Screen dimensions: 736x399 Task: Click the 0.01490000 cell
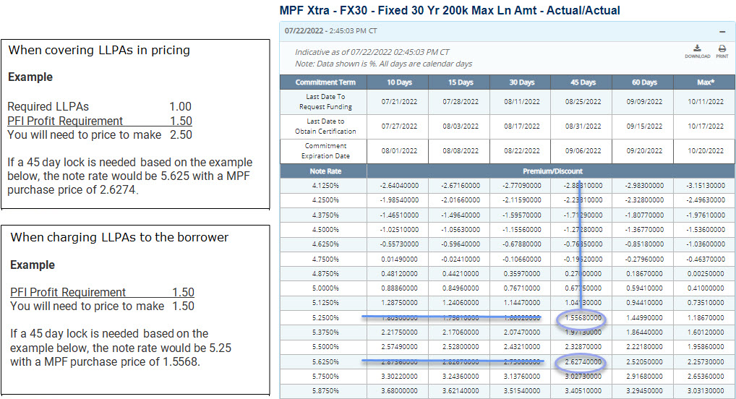point(399,259)
